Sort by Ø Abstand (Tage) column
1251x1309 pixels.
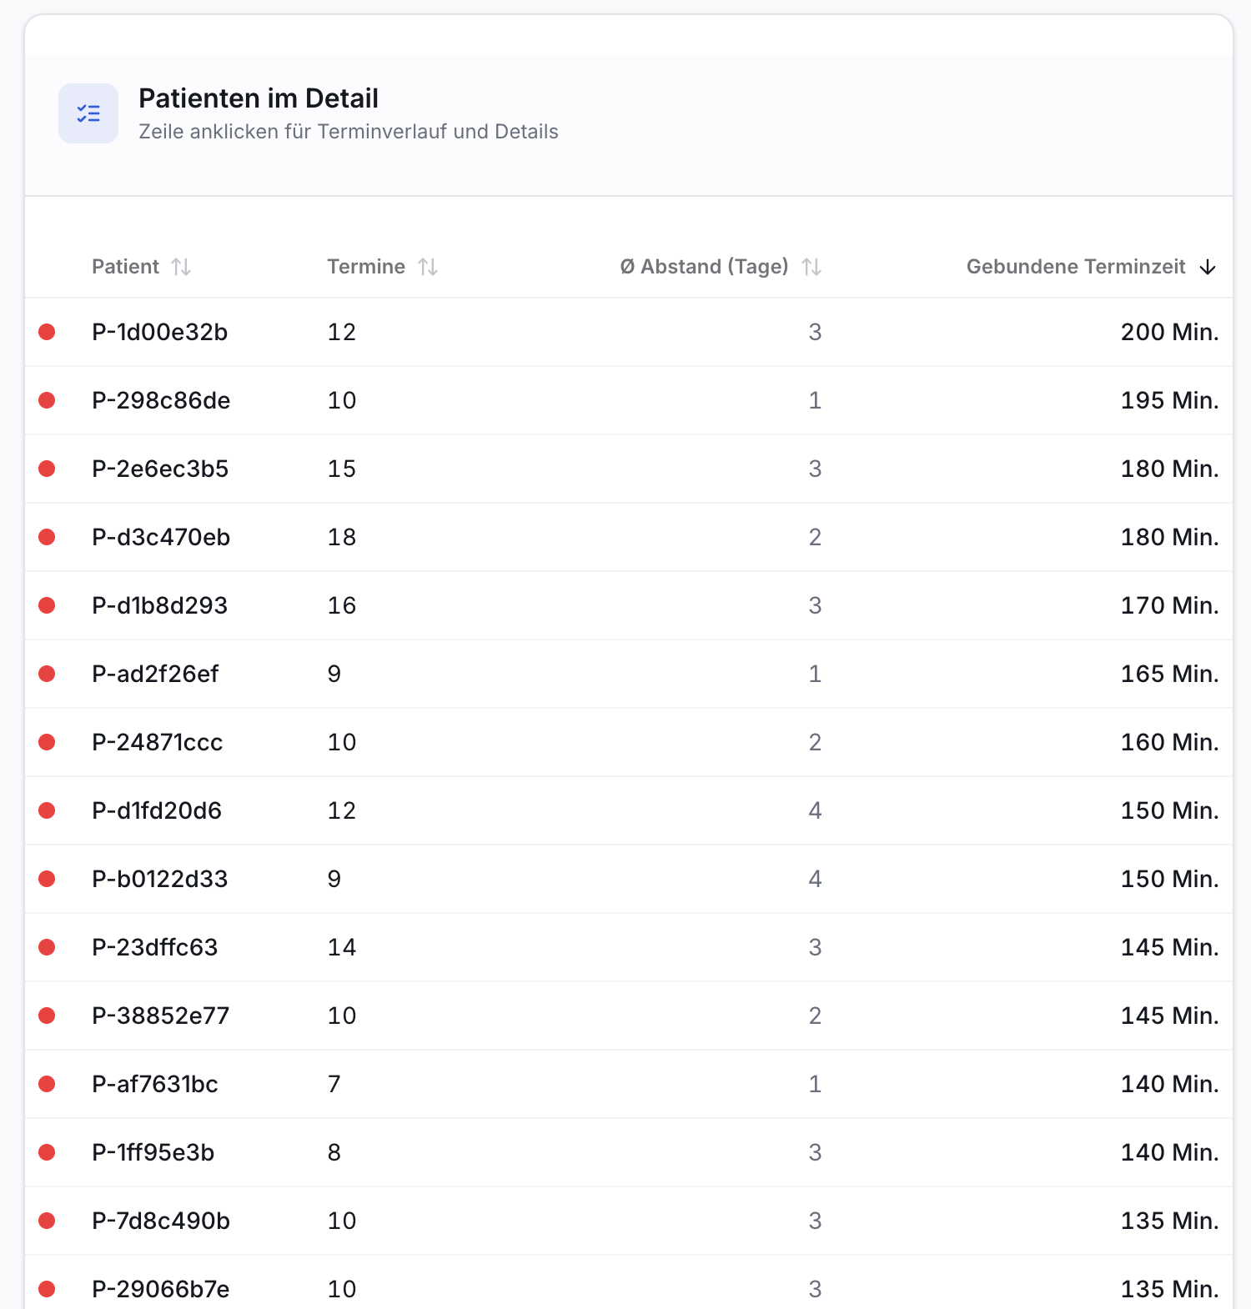(x=721, y=267)
